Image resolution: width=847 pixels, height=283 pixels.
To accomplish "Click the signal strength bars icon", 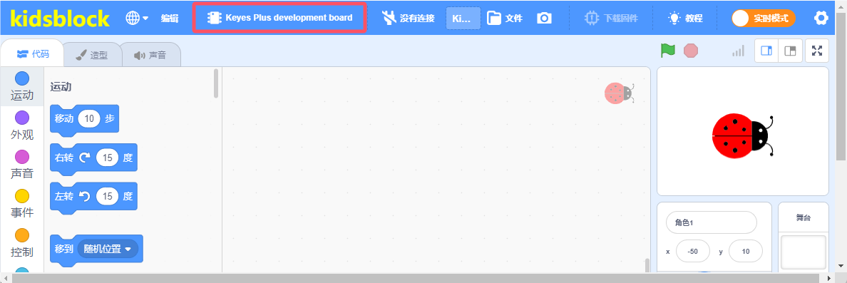I will (x=738, y=51).
